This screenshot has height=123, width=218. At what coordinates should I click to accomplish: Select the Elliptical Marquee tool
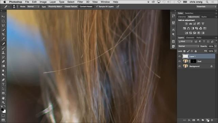tap(3, 21)
